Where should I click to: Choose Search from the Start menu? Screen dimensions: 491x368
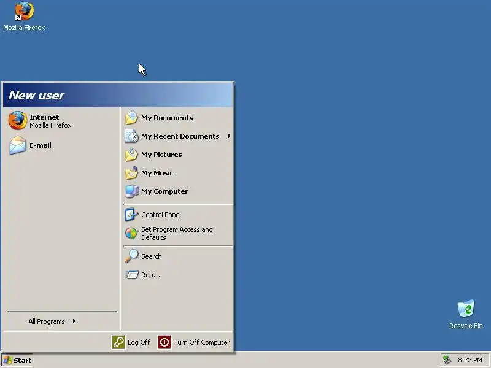(x=151, y=256)
